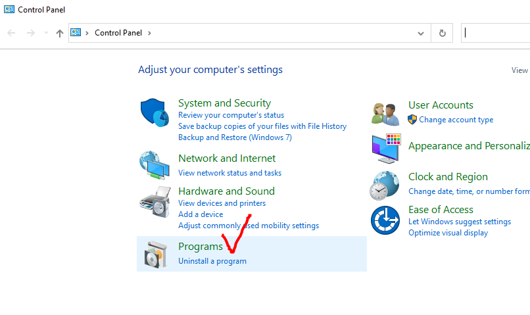Open the recent locations dropdown arrow
This screenshot has width=530, height=315.
[46, 33]
